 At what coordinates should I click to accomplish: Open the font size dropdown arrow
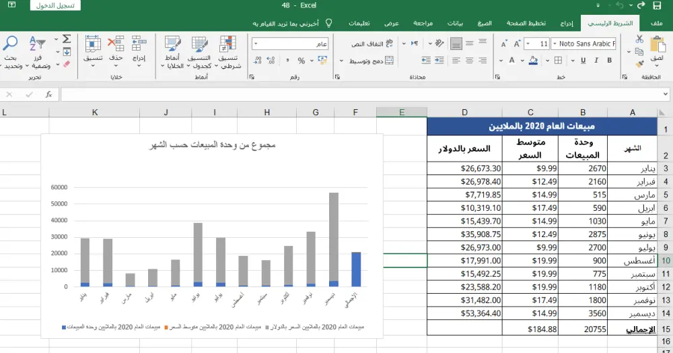pyautogui.click(x=528, y=44)
